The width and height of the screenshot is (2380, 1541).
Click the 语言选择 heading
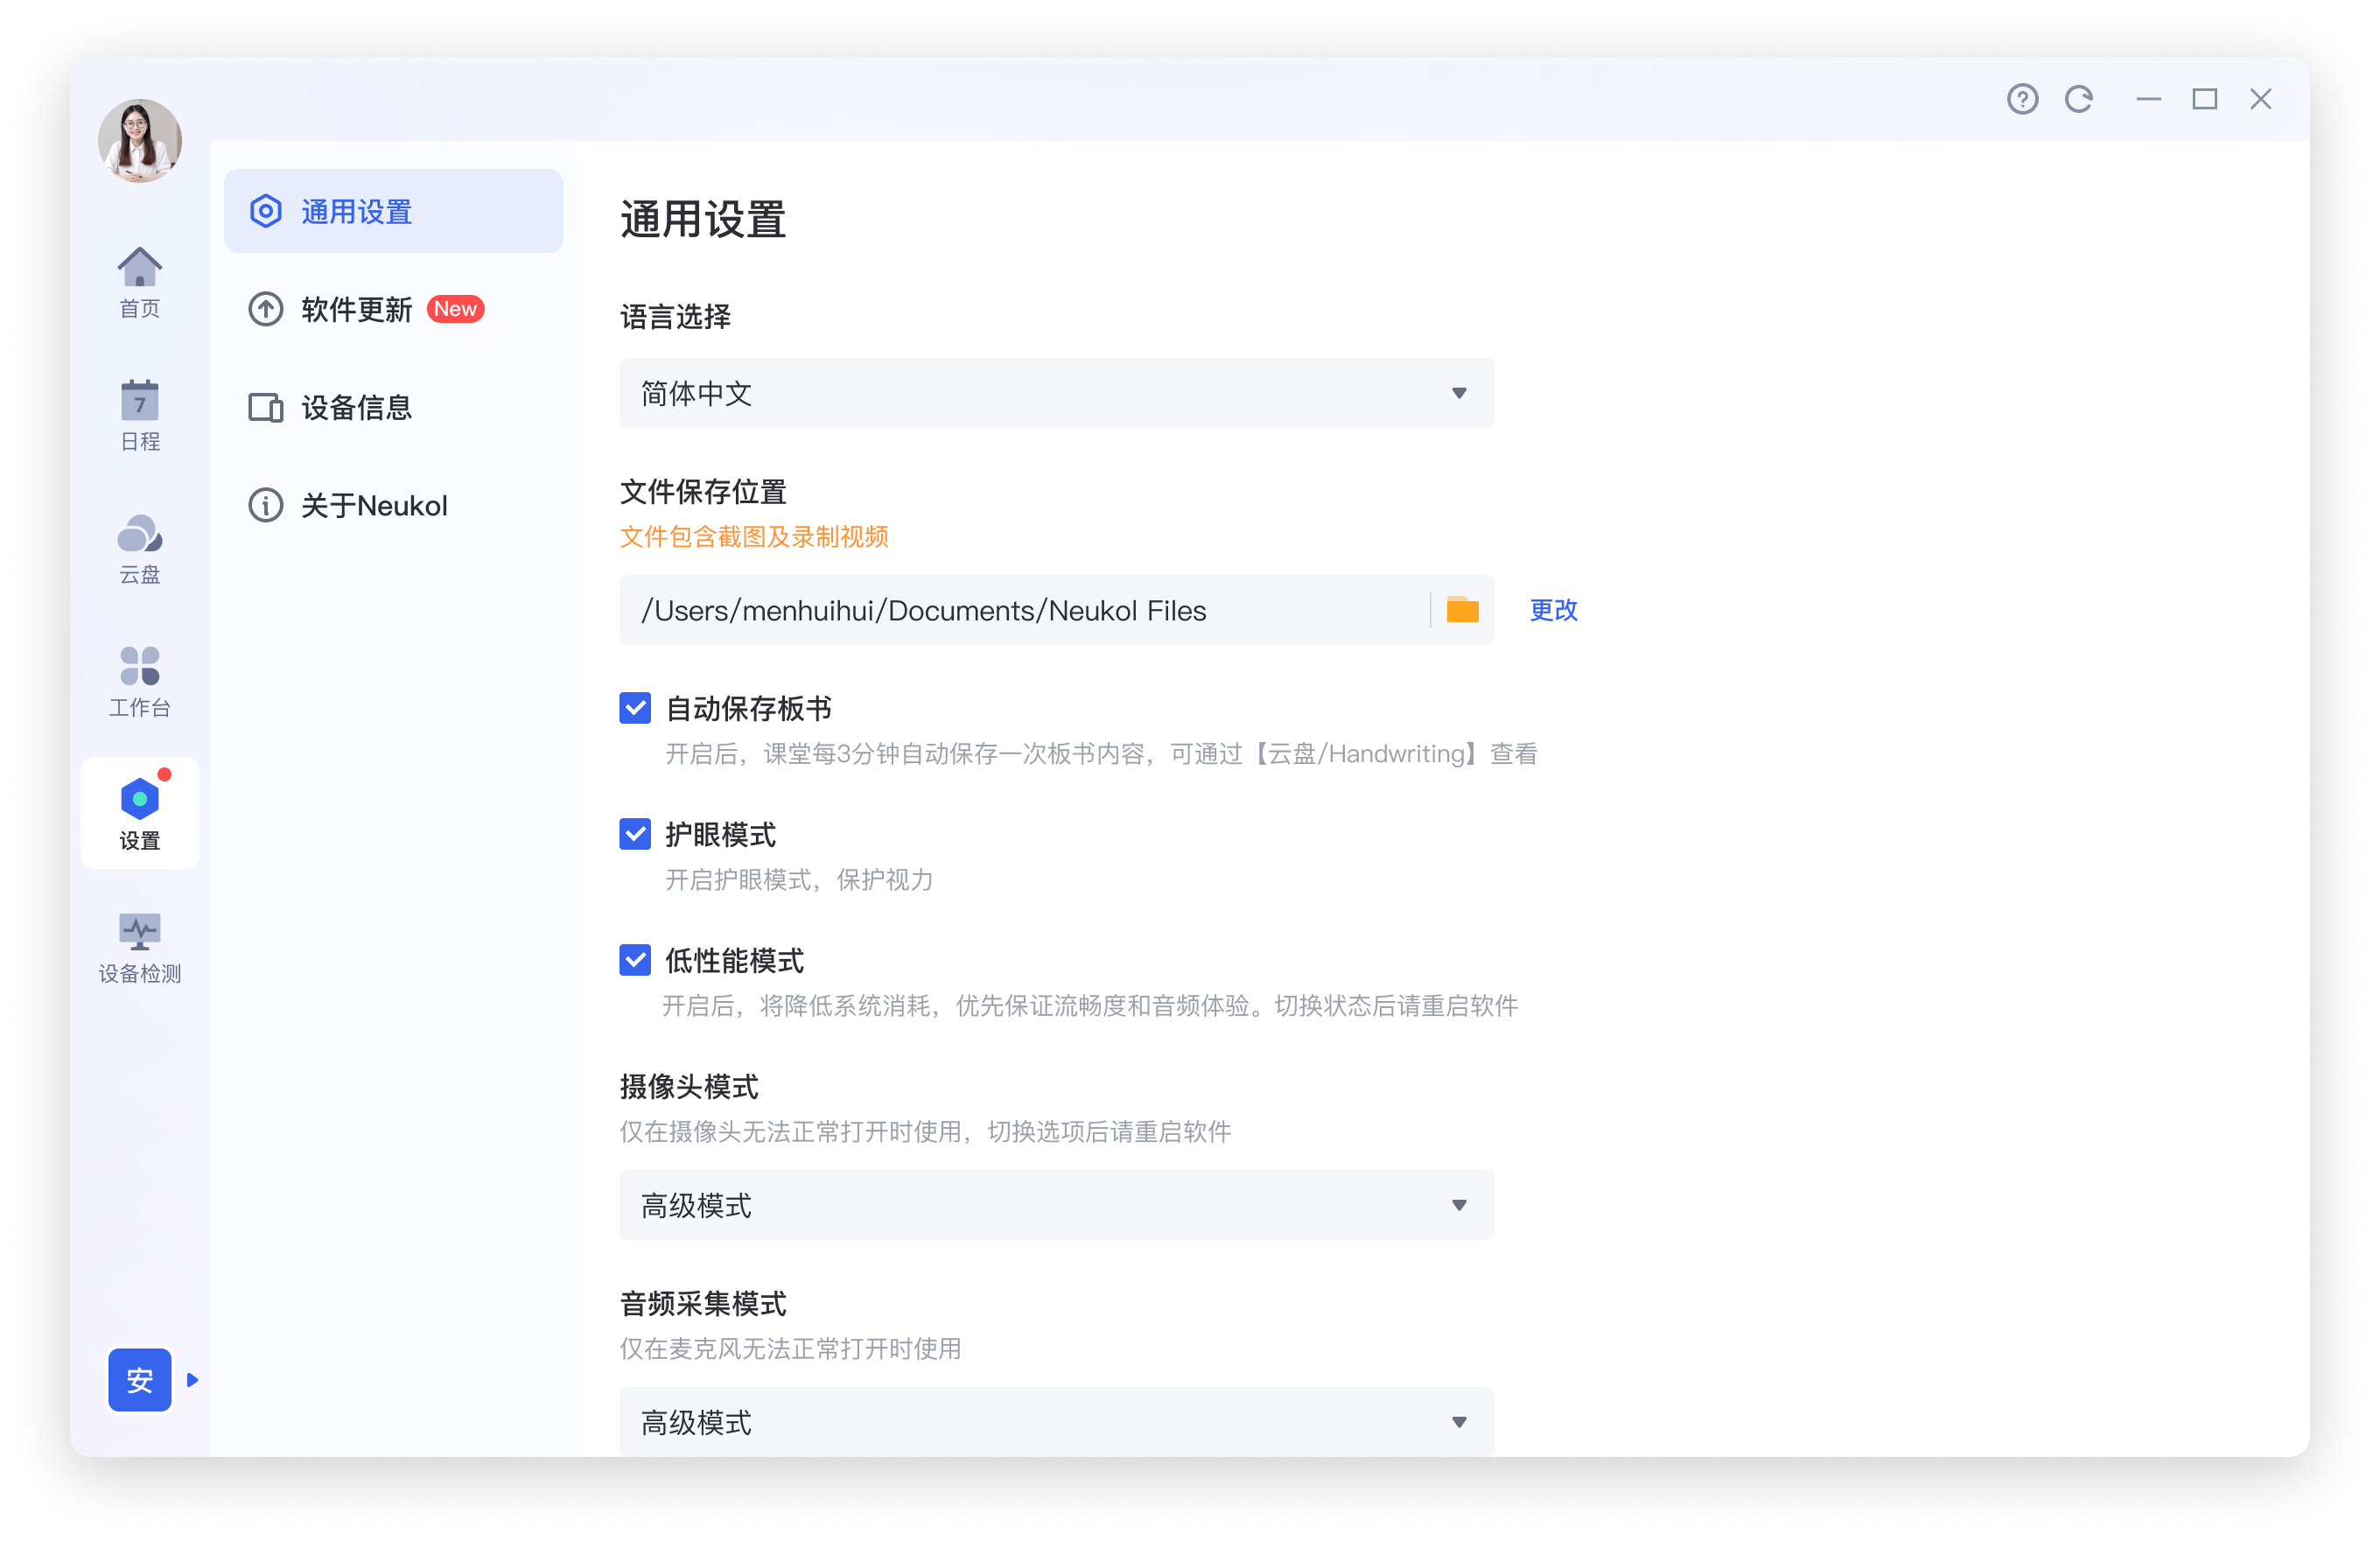676,317
